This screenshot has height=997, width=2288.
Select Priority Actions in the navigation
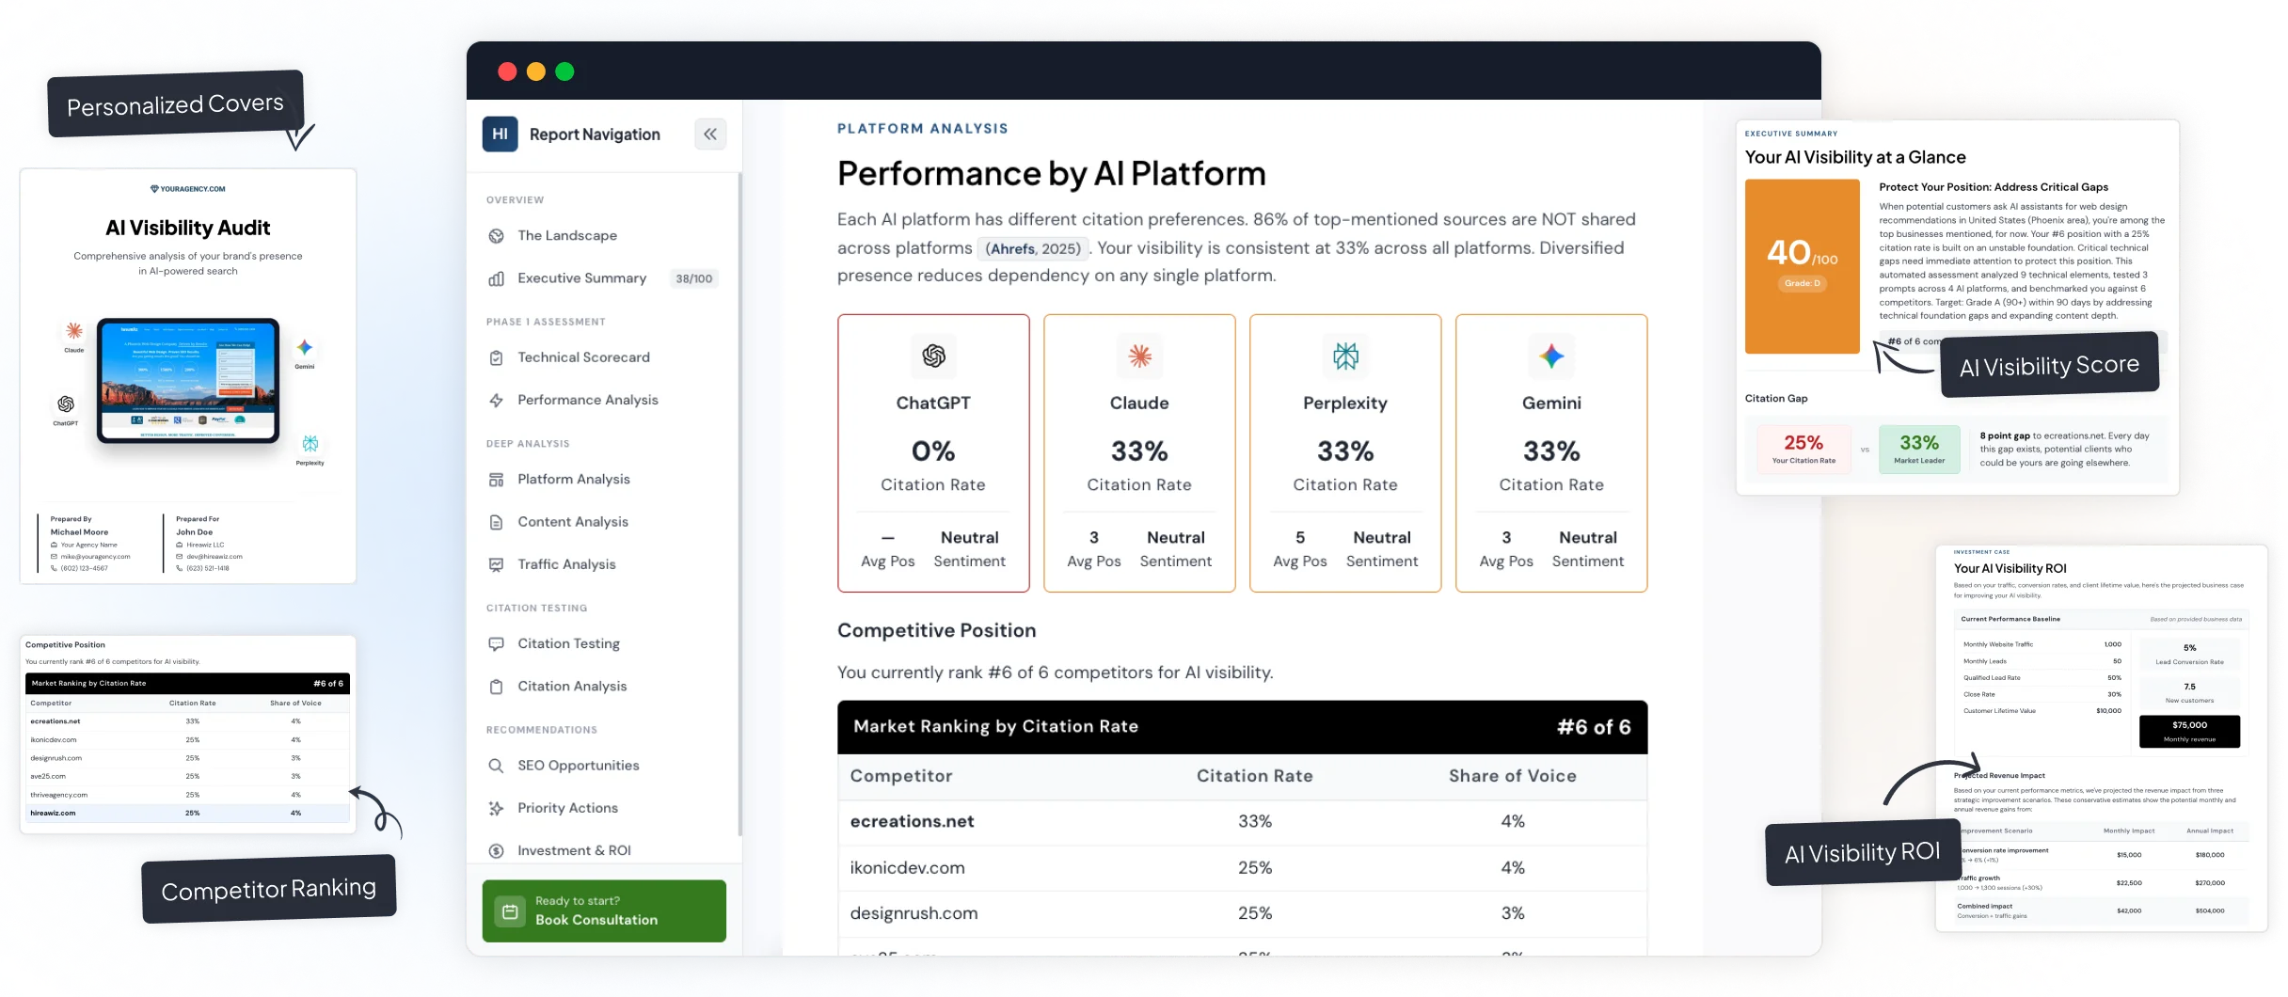pos(567,808)
